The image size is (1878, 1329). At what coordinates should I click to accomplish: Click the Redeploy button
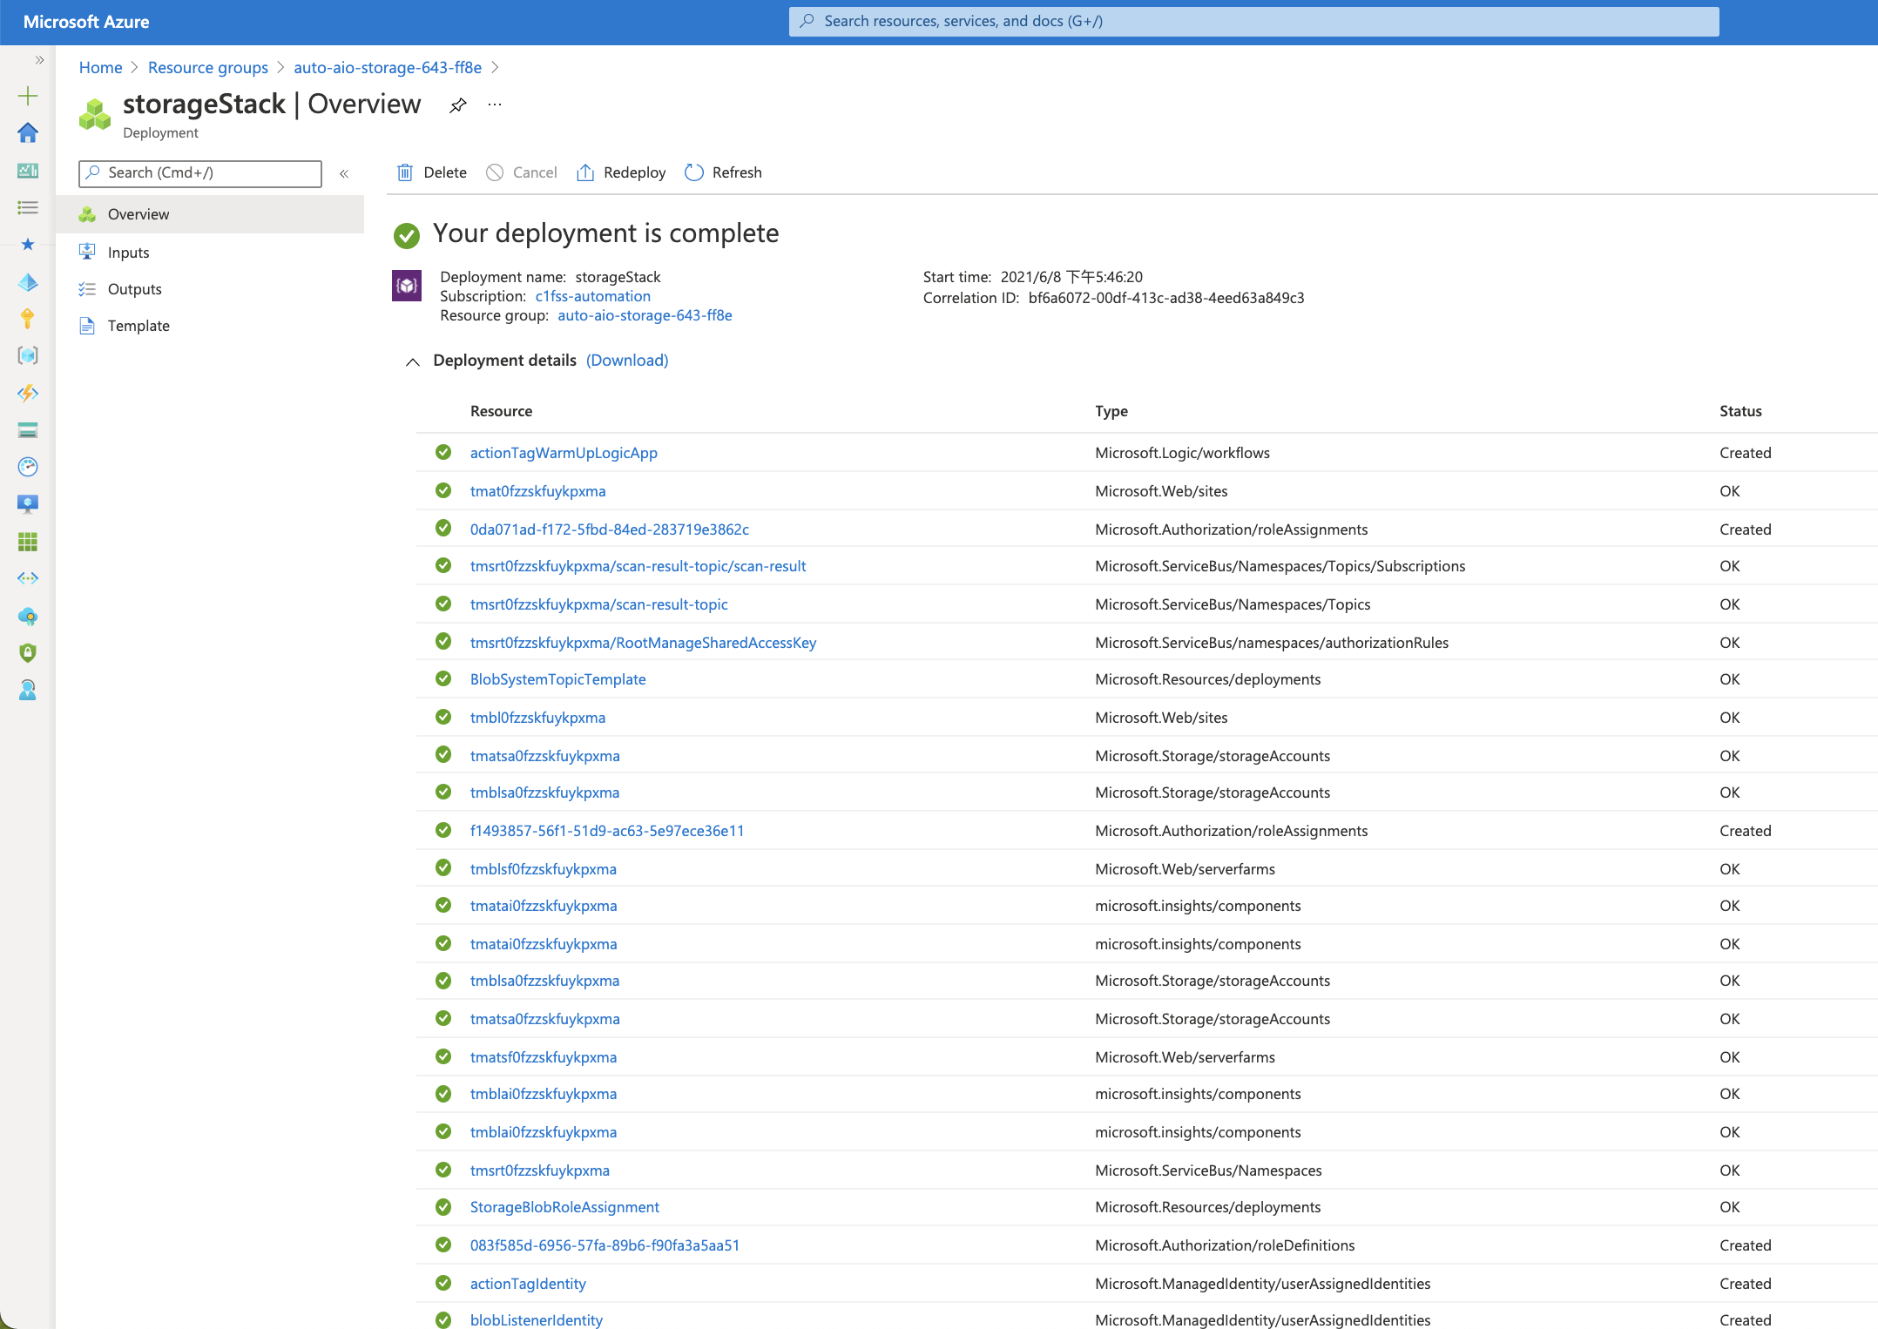pos(621,172)
